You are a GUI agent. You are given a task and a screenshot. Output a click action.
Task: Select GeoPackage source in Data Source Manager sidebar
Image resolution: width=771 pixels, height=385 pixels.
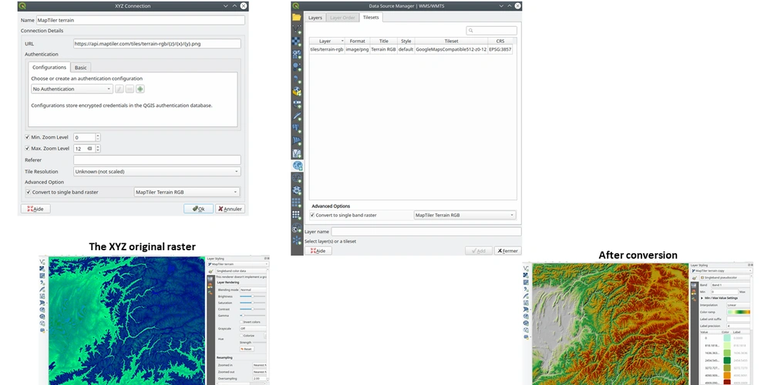[x=297, y=92]
